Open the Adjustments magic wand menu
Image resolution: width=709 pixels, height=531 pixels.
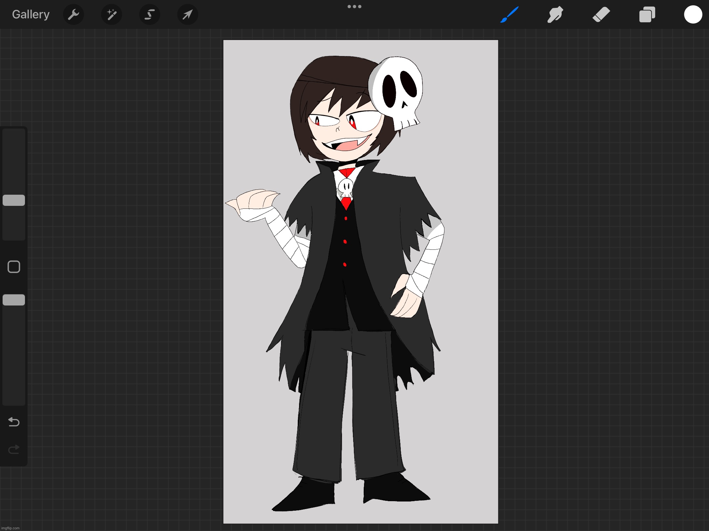click(112, 14)
